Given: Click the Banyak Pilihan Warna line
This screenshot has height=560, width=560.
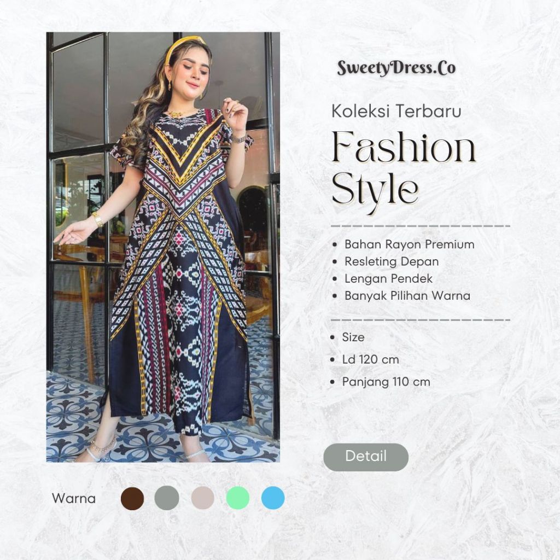Looking at the screenshot, I should pos(407,296).
